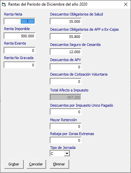Viewport: 131px width, 173px height.
Task: Select the Tipo de Jornada combo box field
Action: tap(60, 154)
